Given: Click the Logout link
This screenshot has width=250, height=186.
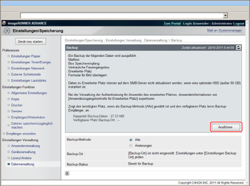Looking at the screenshot, I should (x=238, y=23).
